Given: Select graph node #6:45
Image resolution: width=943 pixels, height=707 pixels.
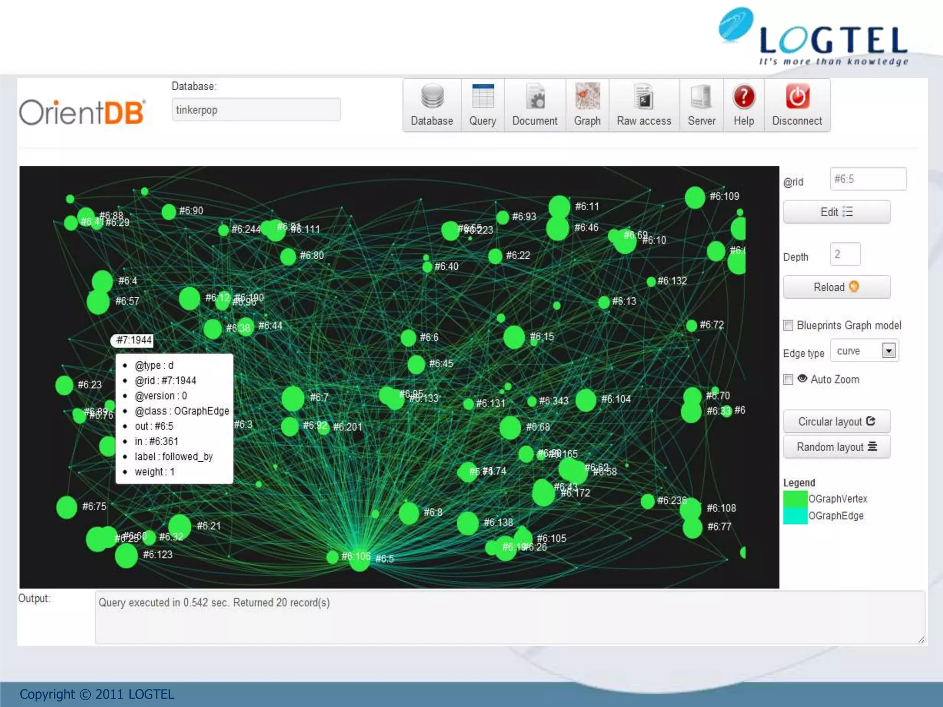Looking at the screenshot, I should point(416,365).
